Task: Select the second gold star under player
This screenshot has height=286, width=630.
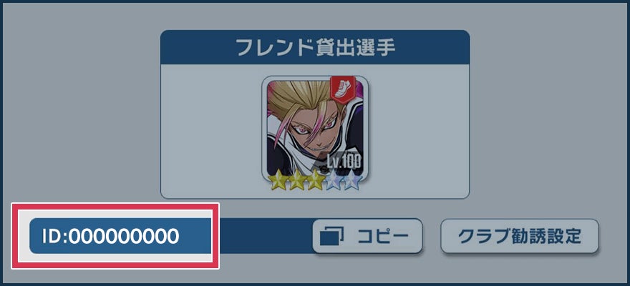Action: coord(297,179)
